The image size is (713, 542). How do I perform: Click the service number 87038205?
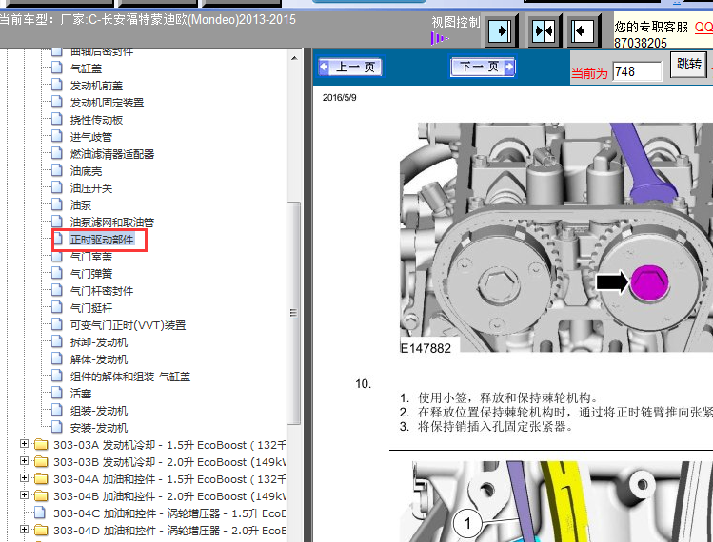[641, 43]
